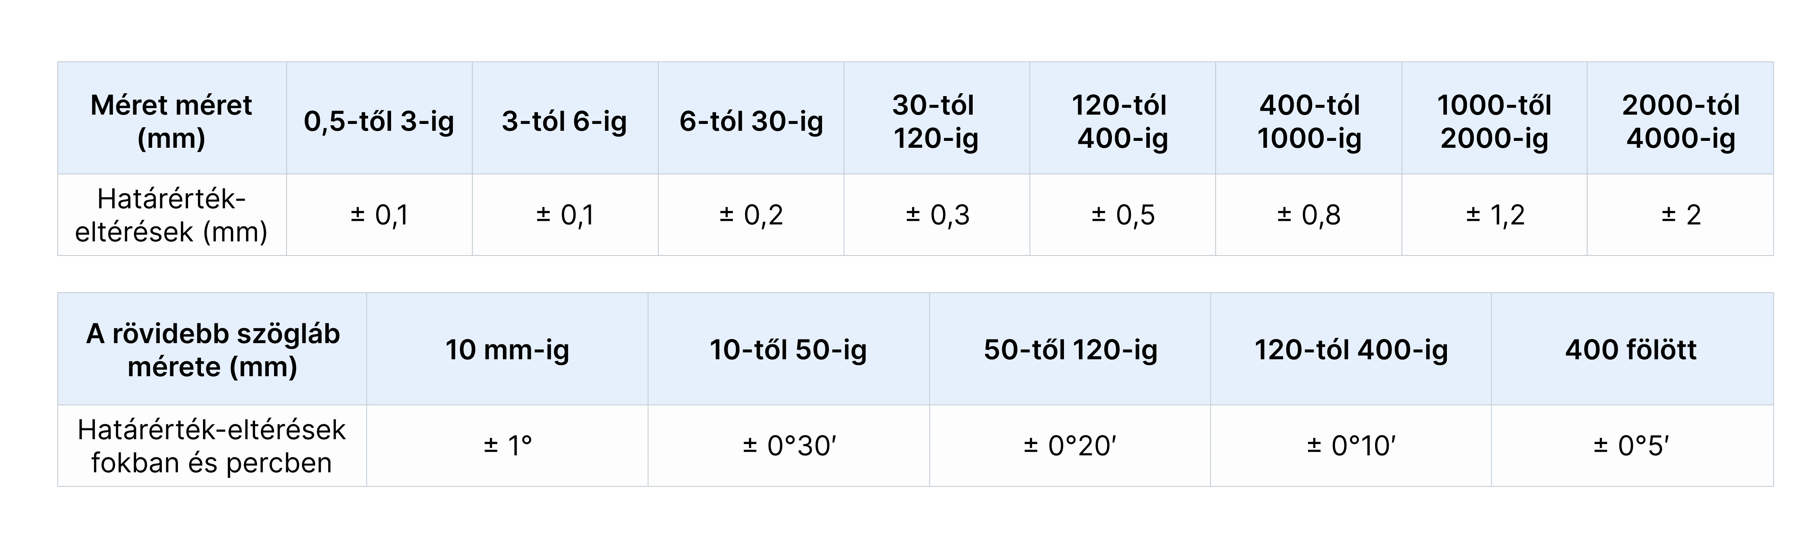Select the '10 mm-ig' column header
1817x549 pixels.
507,349
